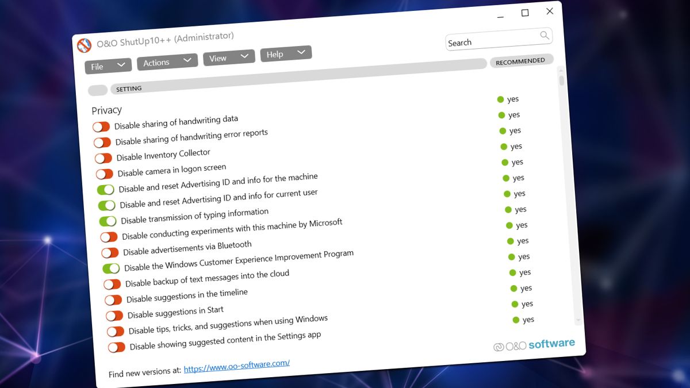Open the Help dropdown menu
Viewport: 690px width, 388px height.
286,53
